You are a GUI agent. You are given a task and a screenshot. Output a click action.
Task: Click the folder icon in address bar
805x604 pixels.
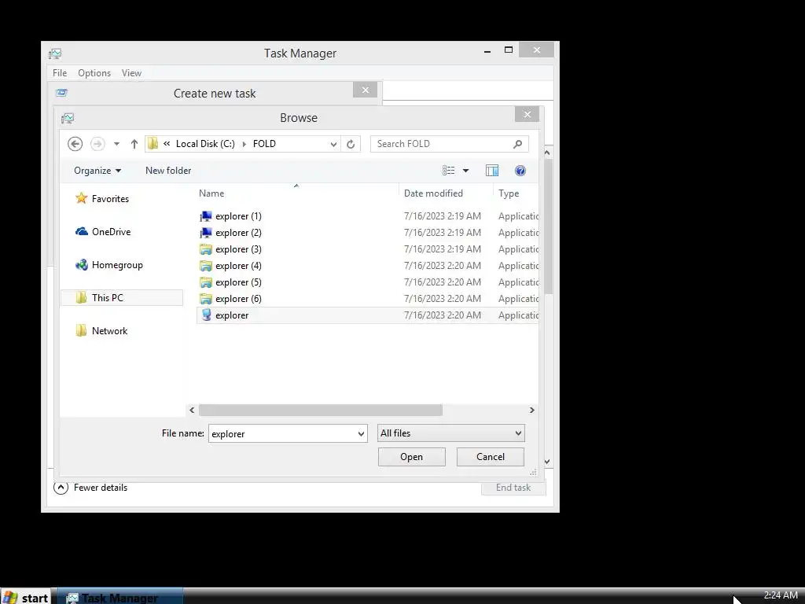[153, 144]
